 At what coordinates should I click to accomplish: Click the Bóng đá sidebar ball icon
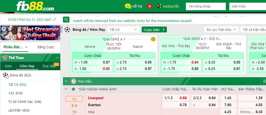point(6,75)
